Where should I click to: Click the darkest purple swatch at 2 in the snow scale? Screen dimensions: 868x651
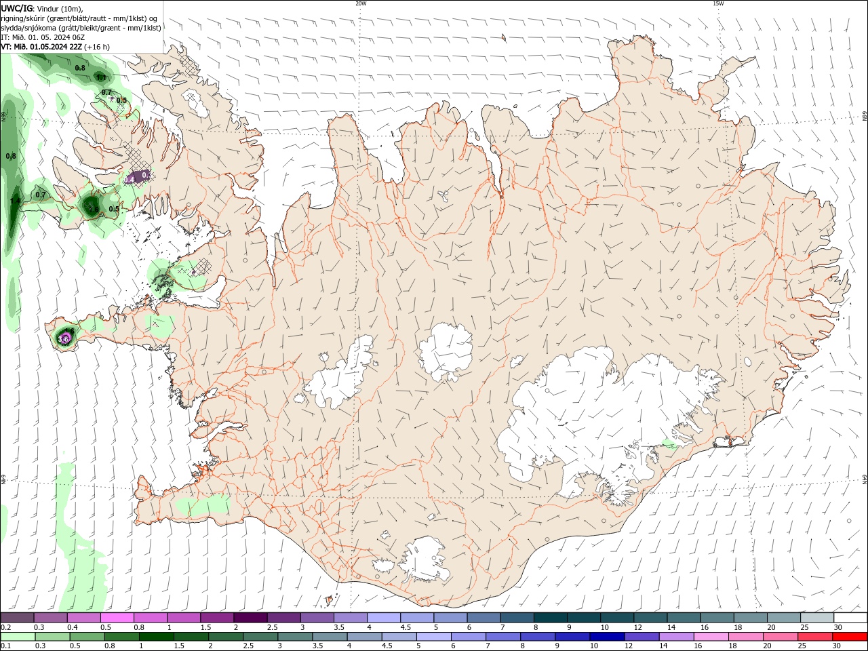(250, 618)
